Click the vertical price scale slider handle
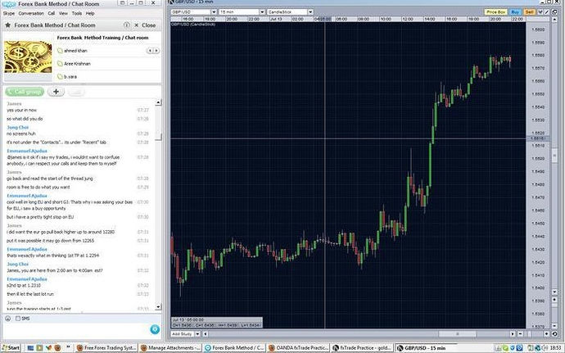 pos(554,156)
